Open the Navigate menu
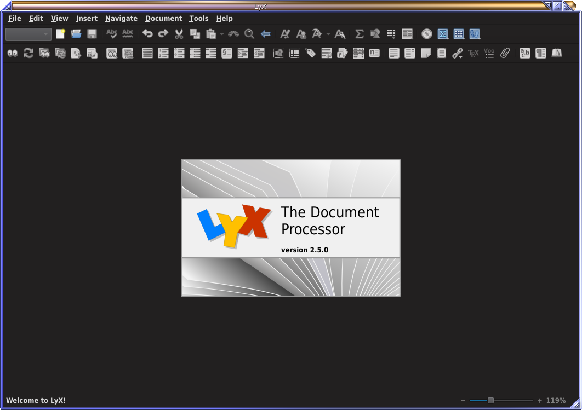Screen dimensions: 582x410 [121, 18]
